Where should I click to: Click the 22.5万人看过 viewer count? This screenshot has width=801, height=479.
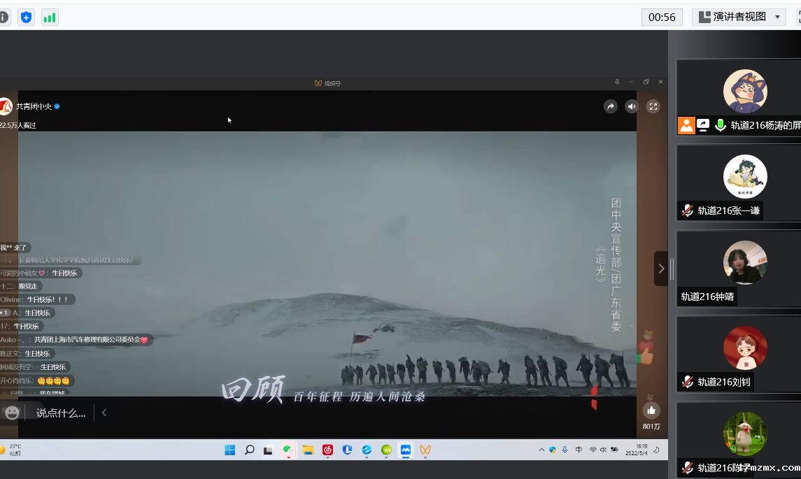click(x=18, y=125)
